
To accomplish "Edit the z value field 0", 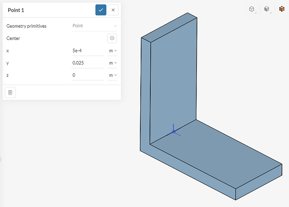I will click(x=88, y=75).
